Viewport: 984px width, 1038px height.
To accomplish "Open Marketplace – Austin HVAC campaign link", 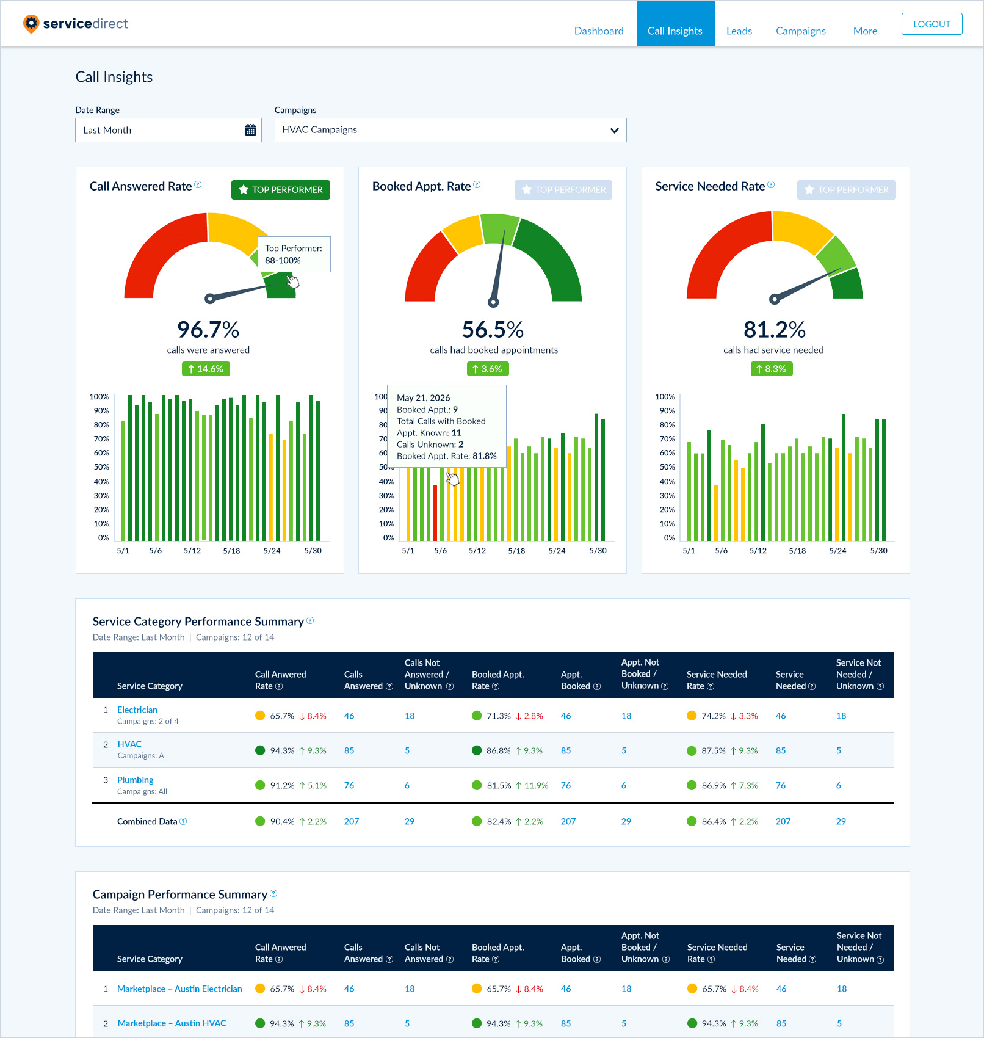I will pyautogui.click(x=172, y=1023).
